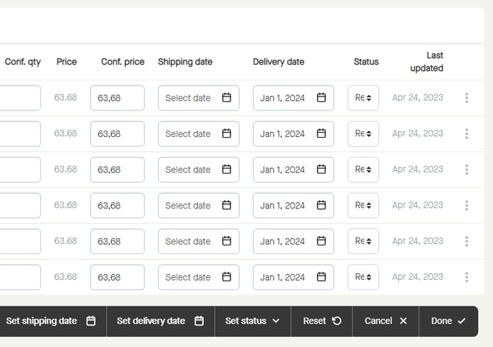Click Set delivery date in action bar
493x347 pixels.
coord(160,321)
